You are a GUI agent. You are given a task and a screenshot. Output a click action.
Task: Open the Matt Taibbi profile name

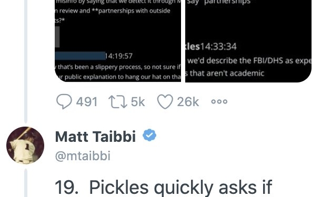click(x=95, y=136)
